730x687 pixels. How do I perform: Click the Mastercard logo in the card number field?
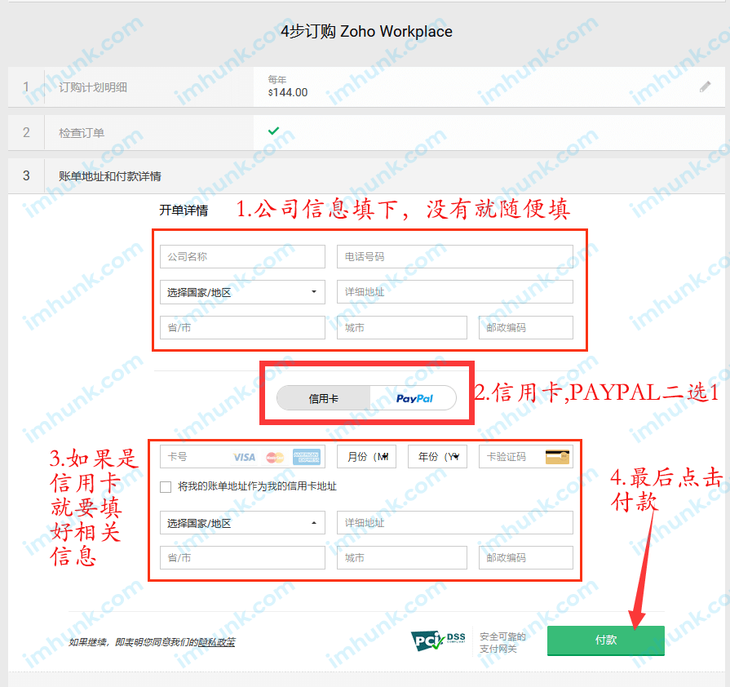(275, 458)
